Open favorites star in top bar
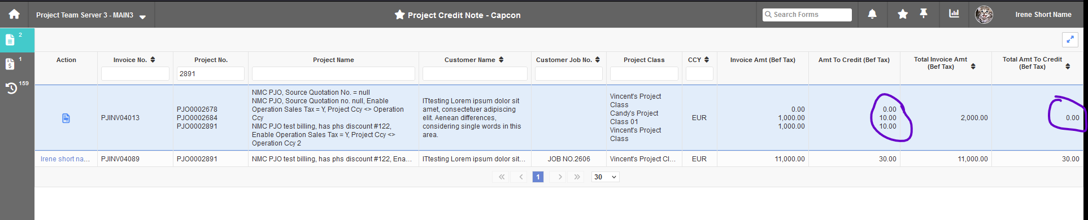The width and height of the screenshot is (1088, 220). point(903,14)
